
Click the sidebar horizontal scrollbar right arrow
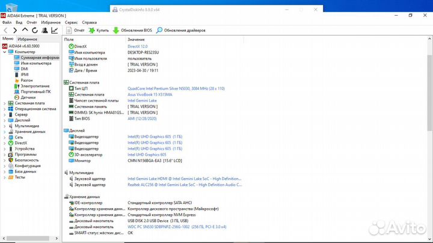coord(57,238)
